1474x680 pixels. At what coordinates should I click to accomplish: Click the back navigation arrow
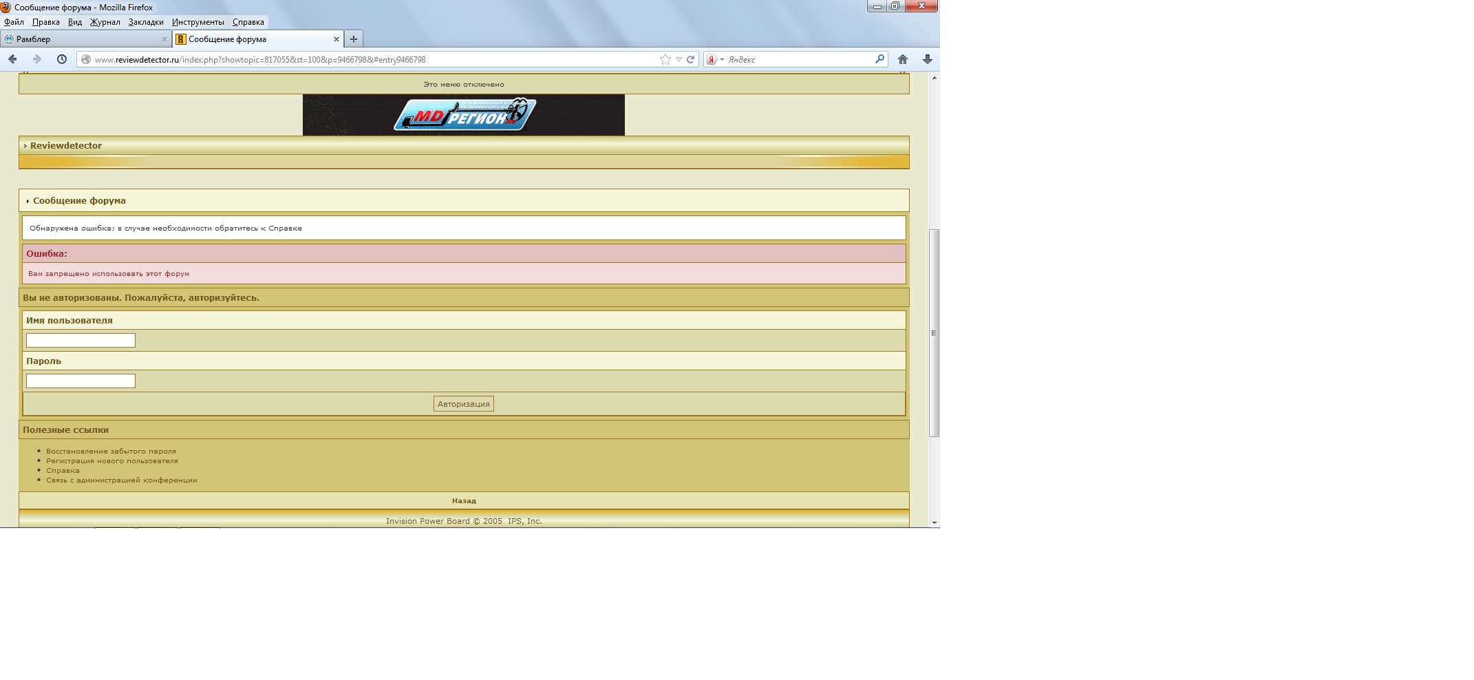(12, 59)
